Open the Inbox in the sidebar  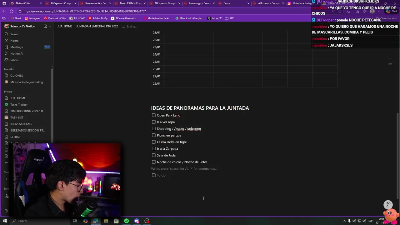[x=14, y=60]
